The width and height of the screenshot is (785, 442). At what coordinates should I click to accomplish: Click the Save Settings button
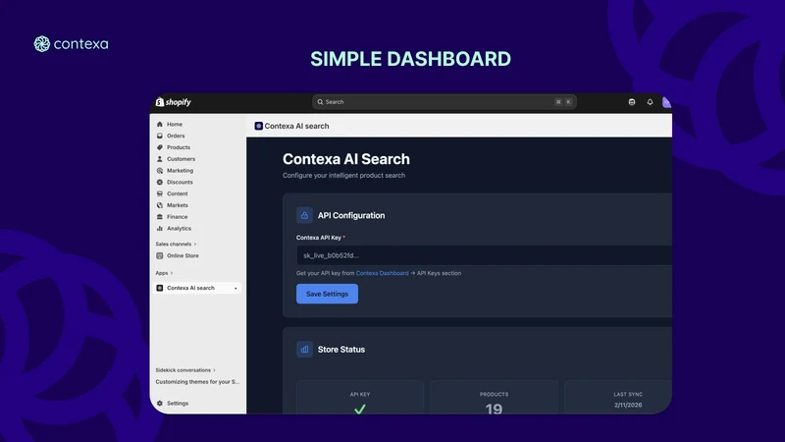click(x=327, y=294)
